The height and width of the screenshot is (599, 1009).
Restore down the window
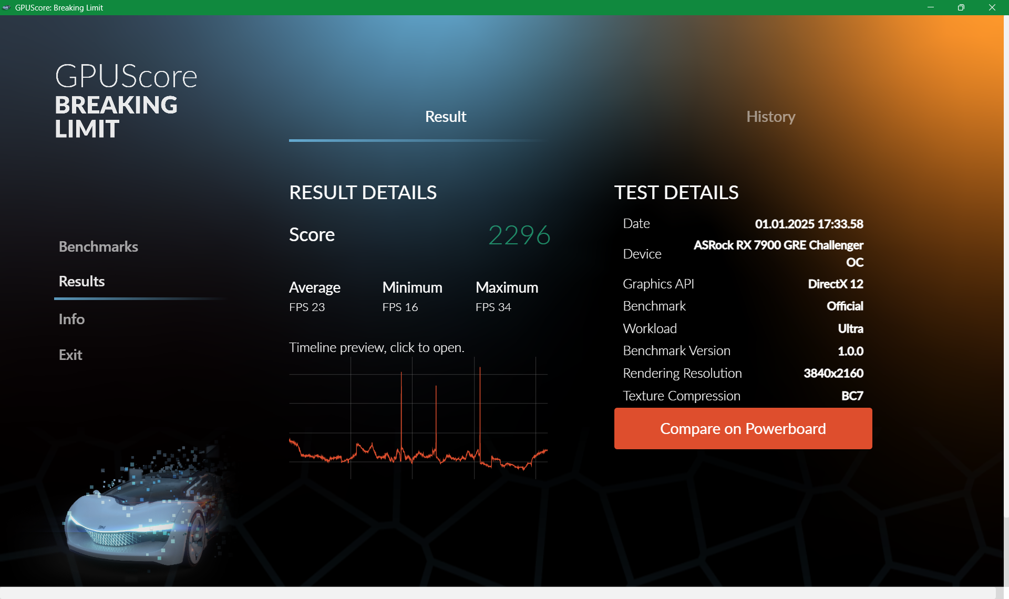tap(961, 7)
